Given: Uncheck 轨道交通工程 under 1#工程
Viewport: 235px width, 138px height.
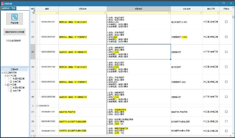Looking at the screenshot, I should pos(11,78).
